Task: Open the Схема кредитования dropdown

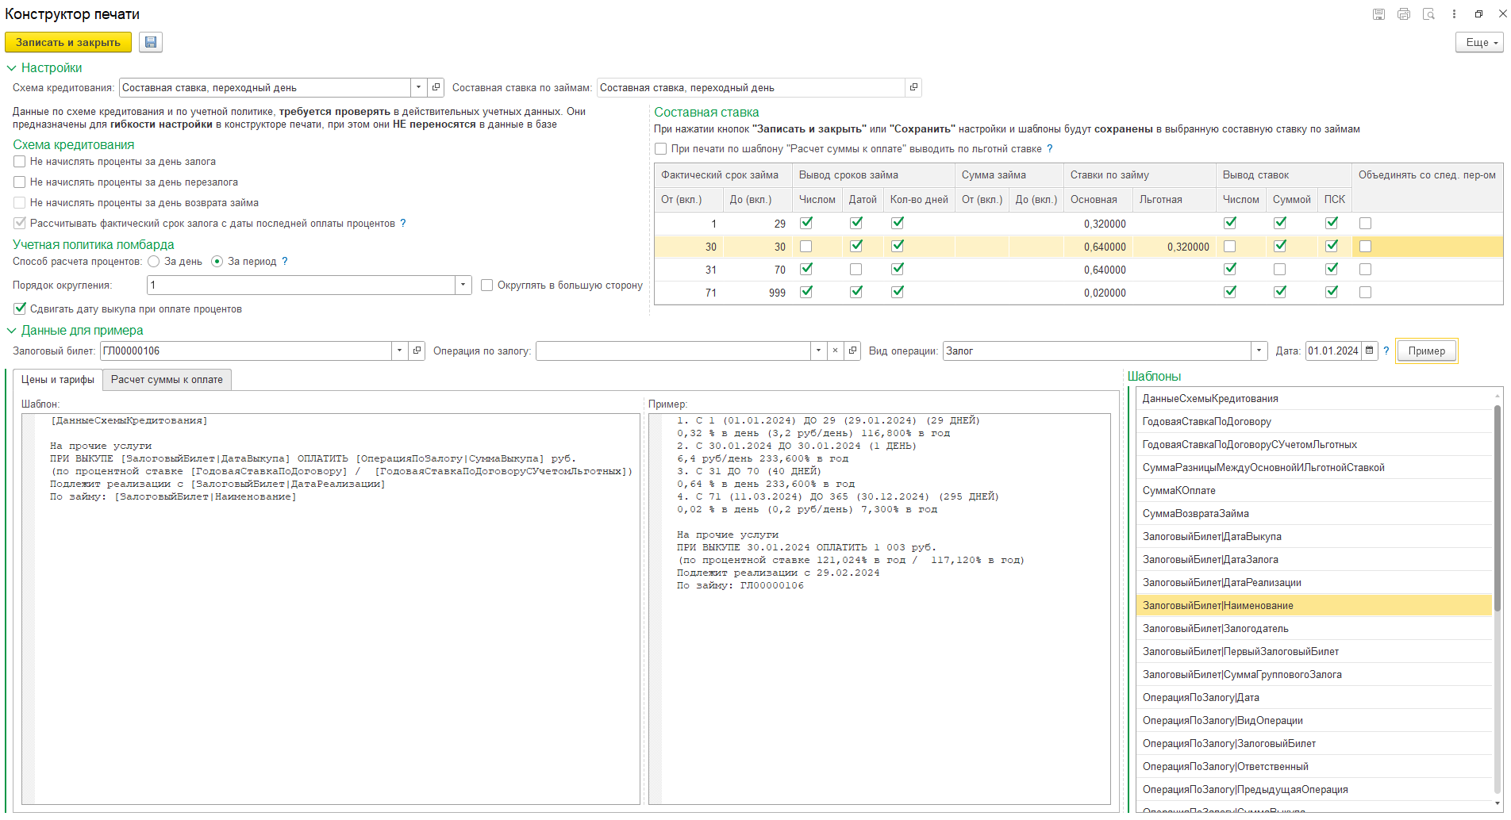Action: point(418,87)
